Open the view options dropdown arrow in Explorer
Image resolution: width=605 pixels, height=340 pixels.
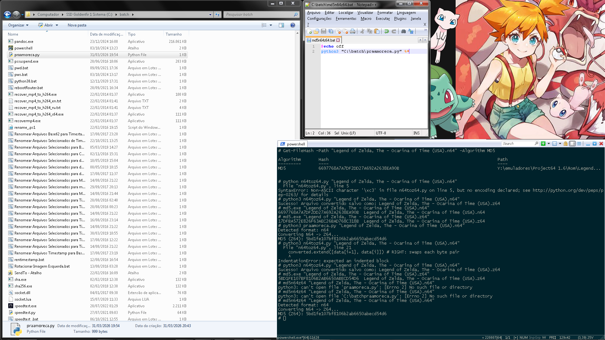271,25
